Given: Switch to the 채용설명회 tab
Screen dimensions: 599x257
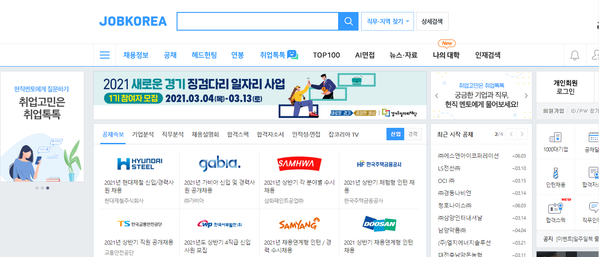Looking at the screenshot, I should [205, 134].
